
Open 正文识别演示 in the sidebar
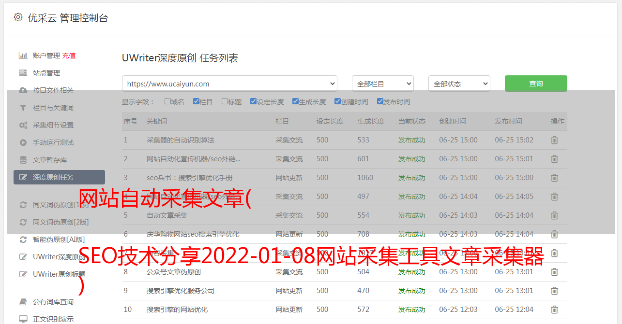point(53,319)
